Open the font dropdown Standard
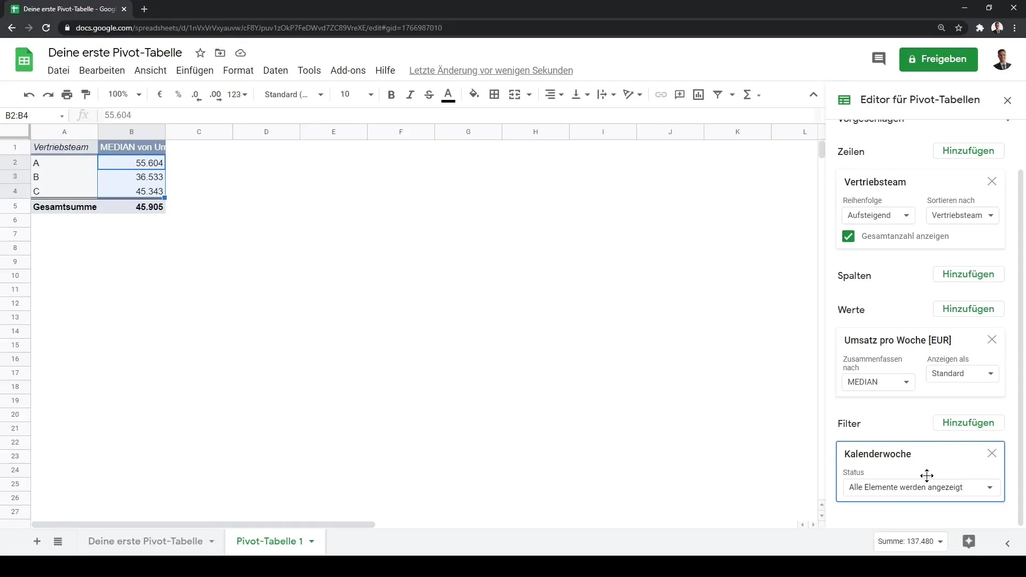 click(x=294, y=95)
